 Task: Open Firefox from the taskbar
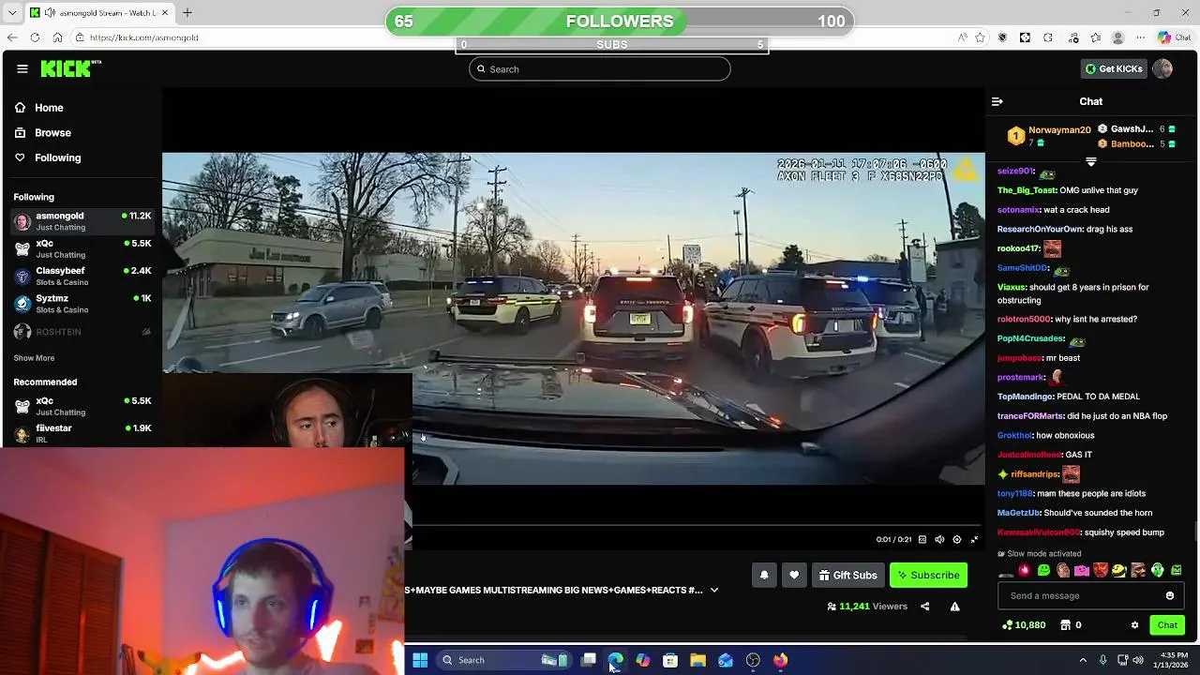pos(780,660)
